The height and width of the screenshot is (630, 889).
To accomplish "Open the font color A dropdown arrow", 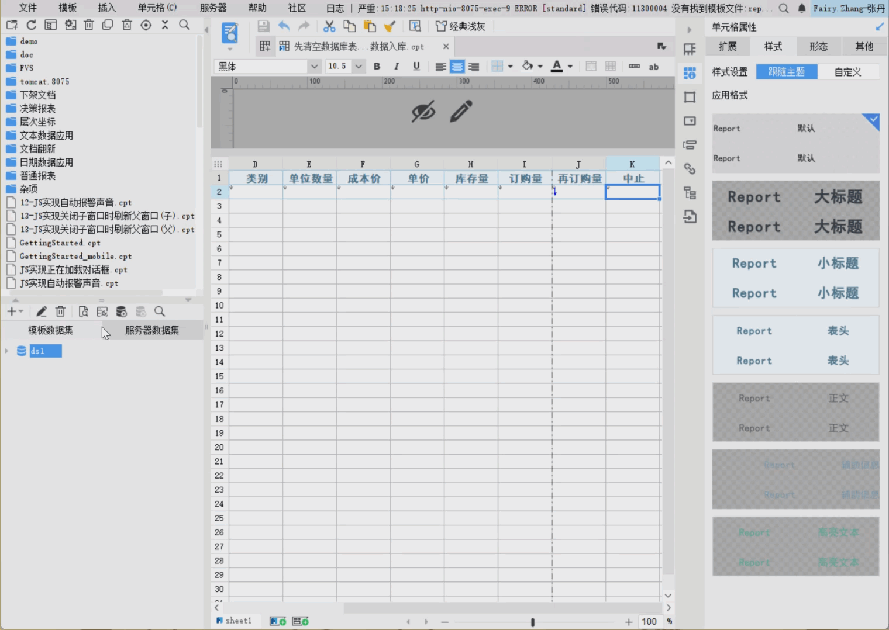I will tap(570, 67).
